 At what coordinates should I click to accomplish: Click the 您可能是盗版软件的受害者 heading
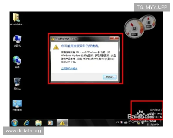pyautogui.click(x=80, y=46)
